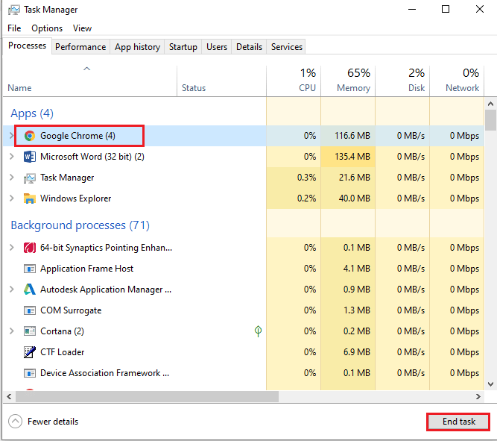Click the CTF Loader pen icon
This screenshot has width=497, height=441.
click(x=30, y=352)
